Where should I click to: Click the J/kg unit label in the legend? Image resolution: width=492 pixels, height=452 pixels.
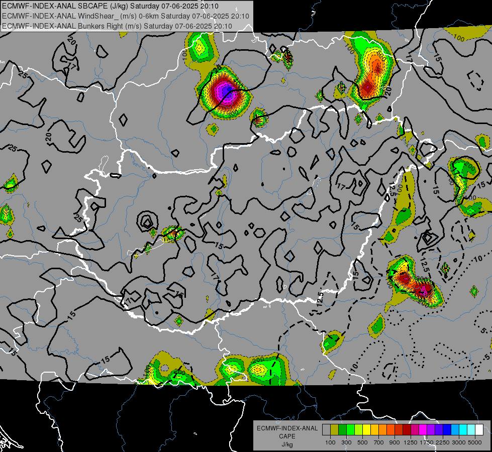(287, 444)
